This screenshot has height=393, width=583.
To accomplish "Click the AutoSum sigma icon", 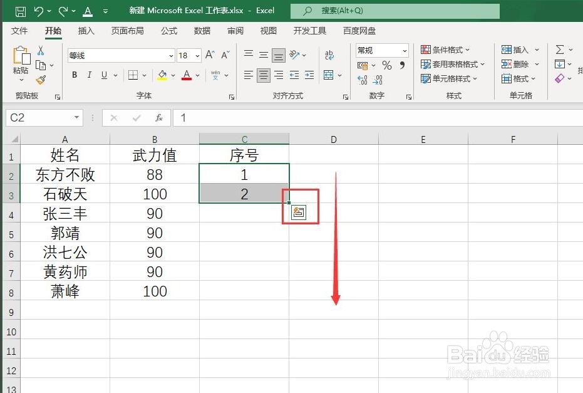I will click(x=560, y=50).
